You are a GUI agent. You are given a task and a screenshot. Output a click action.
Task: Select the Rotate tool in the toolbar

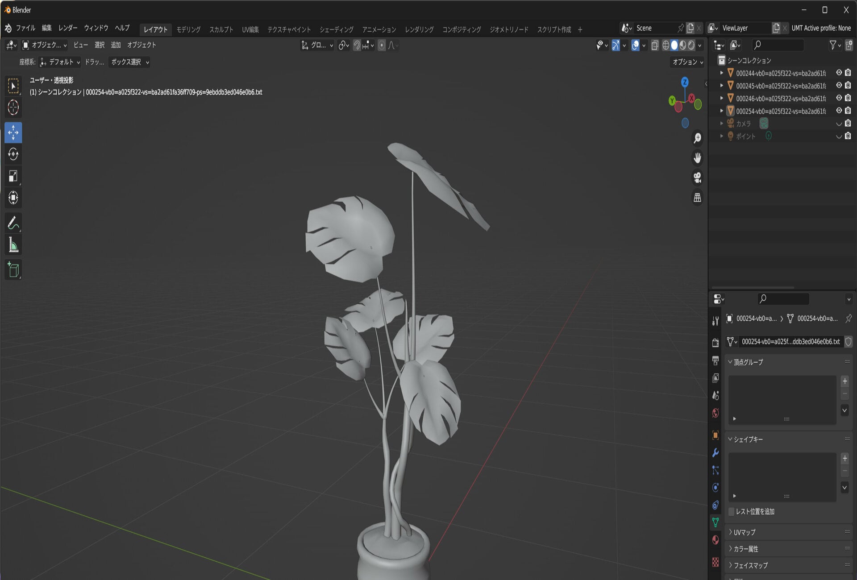point(13,154)
